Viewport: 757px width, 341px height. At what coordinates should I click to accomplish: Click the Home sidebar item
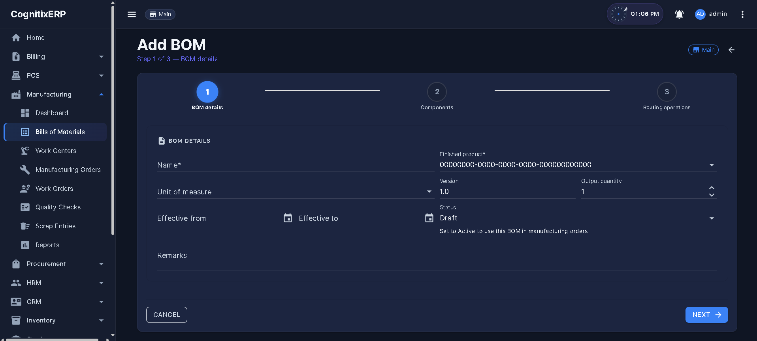55,37
